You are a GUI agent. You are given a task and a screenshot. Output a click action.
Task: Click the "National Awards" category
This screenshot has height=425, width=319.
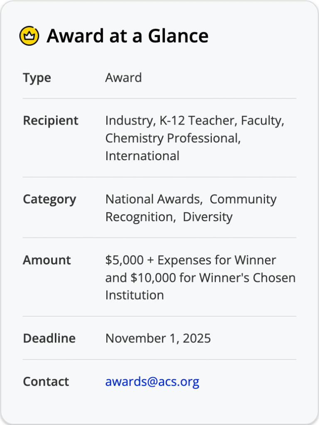152,199
